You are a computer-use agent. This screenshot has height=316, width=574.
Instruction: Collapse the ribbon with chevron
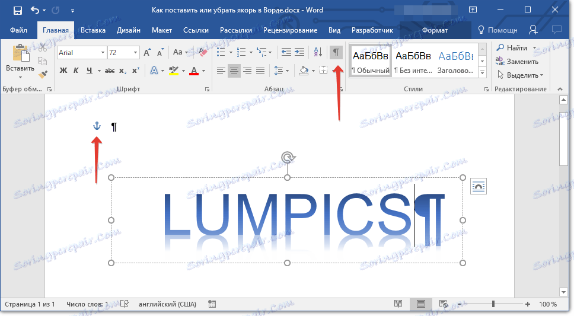[x=560, y=89]
